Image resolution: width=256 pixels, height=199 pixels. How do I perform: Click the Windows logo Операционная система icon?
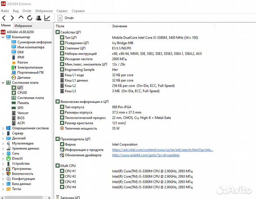point(8,128)
